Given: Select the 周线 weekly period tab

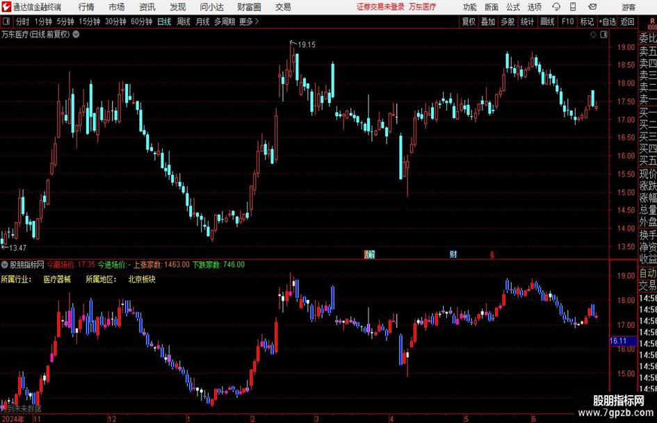Looking at the screenshot, I should 184,22.
